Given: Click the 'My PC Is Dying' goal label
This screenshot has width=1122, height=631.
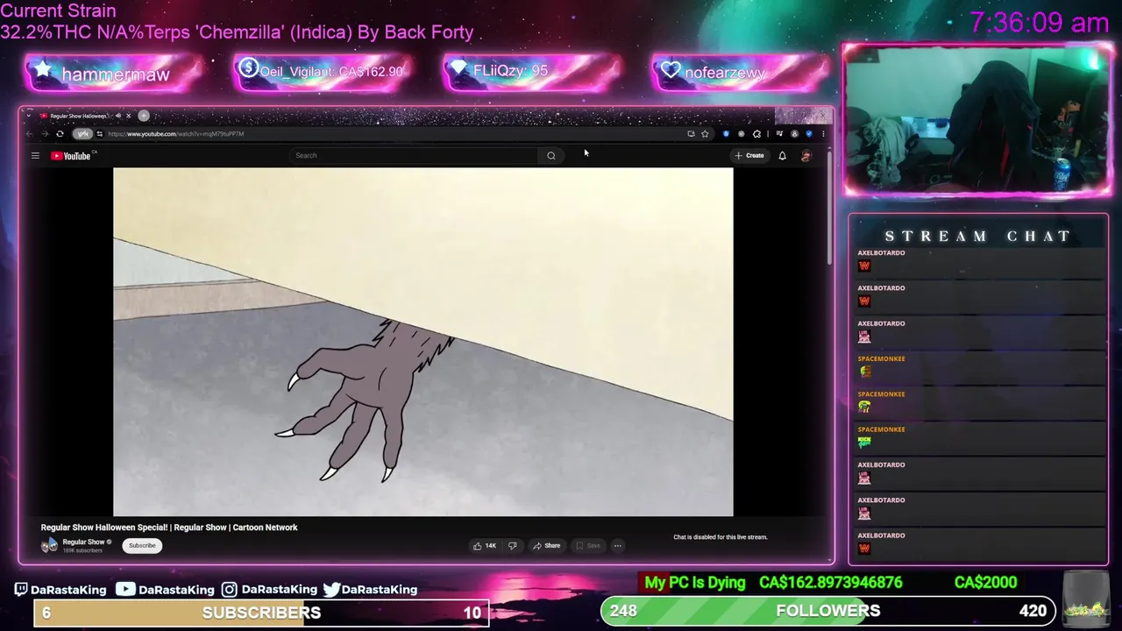Looking at the screenshot, I should tap(695, 583).
